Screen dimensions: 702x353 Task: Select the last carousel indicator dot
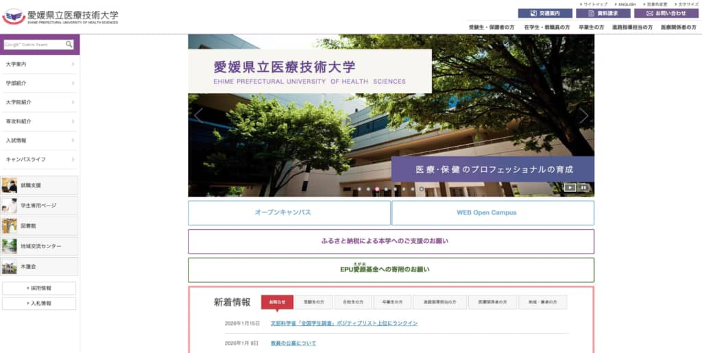point(421,188)
